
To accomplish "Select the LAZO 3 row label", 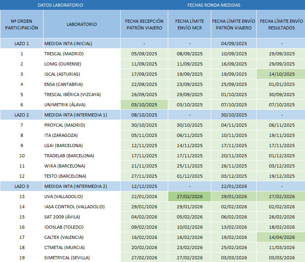I will tap(22, 186).
